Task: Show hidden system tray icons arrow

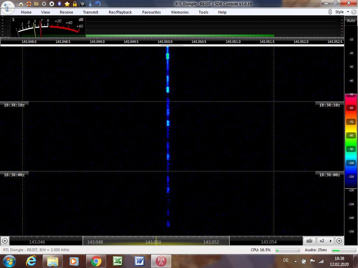Action: 295,261
